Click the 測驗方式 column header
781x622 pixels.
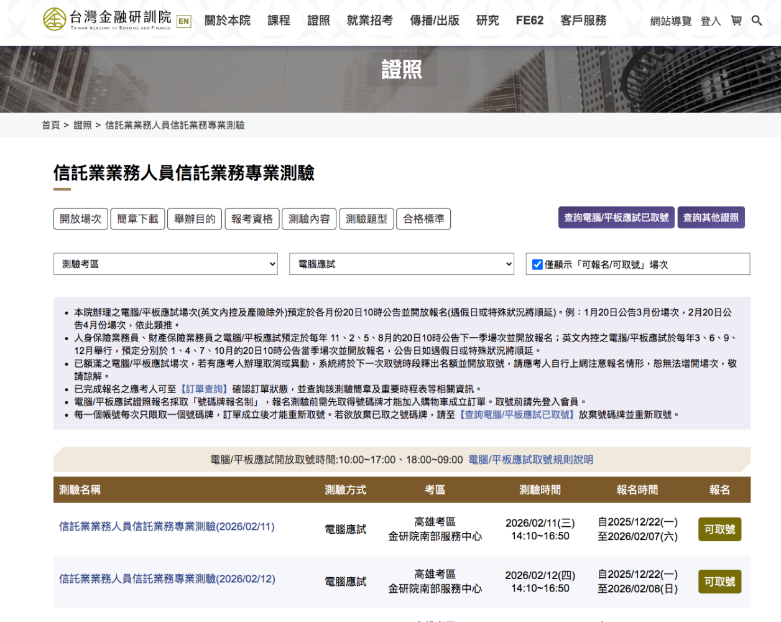pyautogui.click(x=346, y=490)
